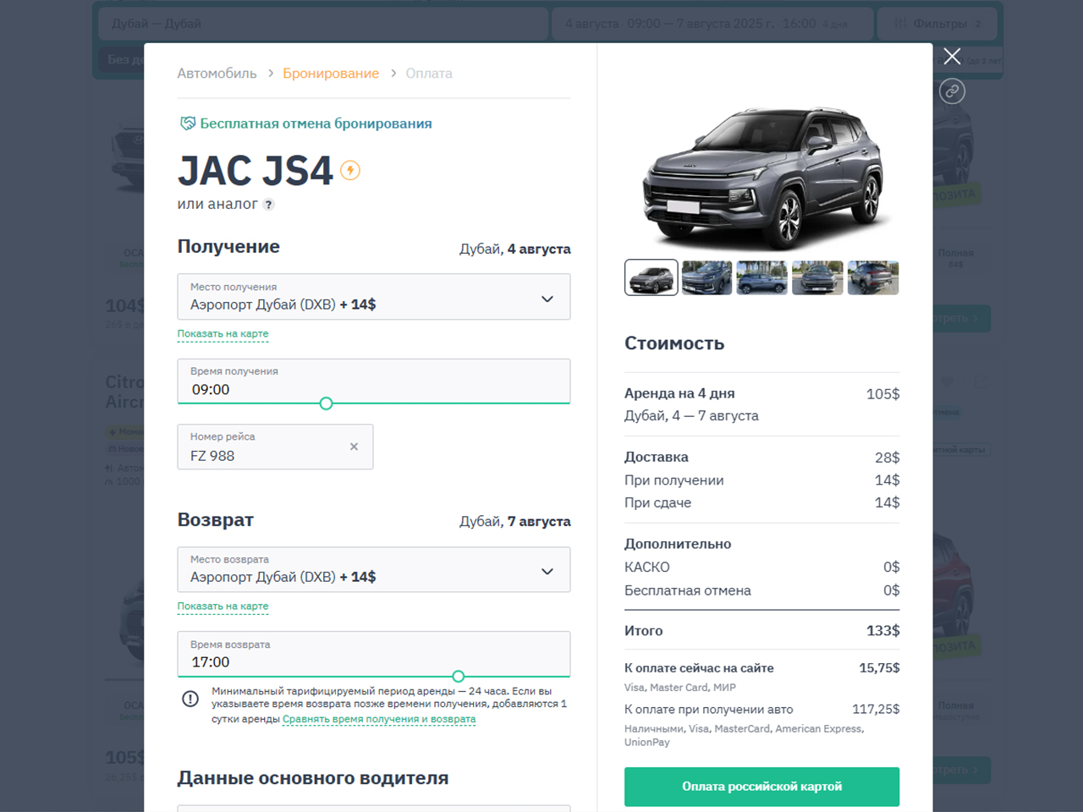Copy link via the chain icon
Viewport: 1083px width, 812px height.
[x=952, y=91]
